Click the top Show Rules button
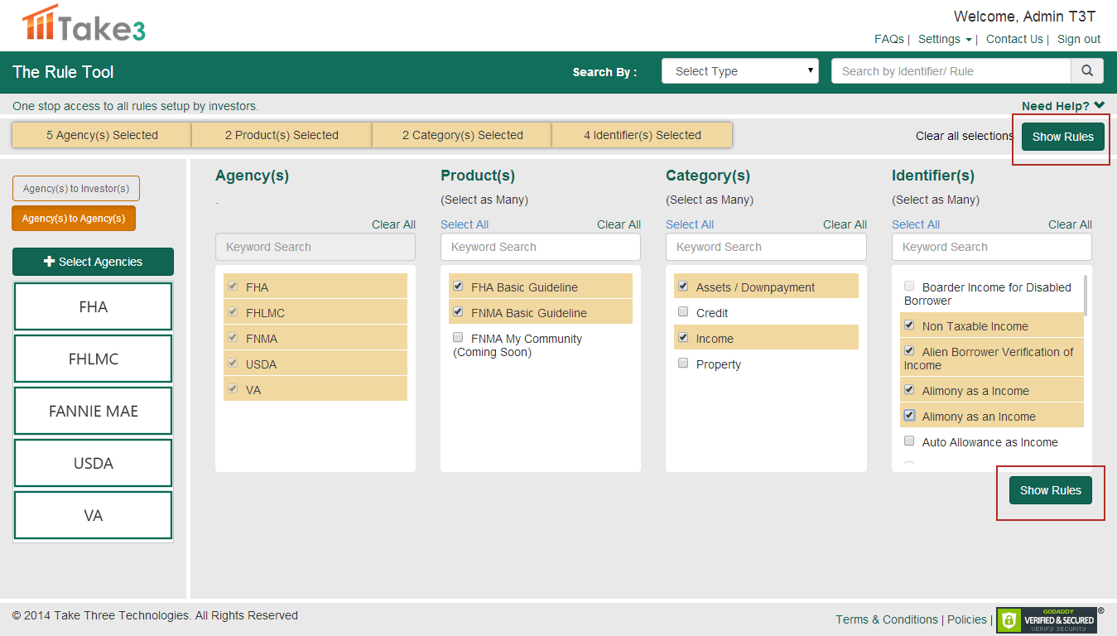1117x636 pixels. tap(1062, 137)
